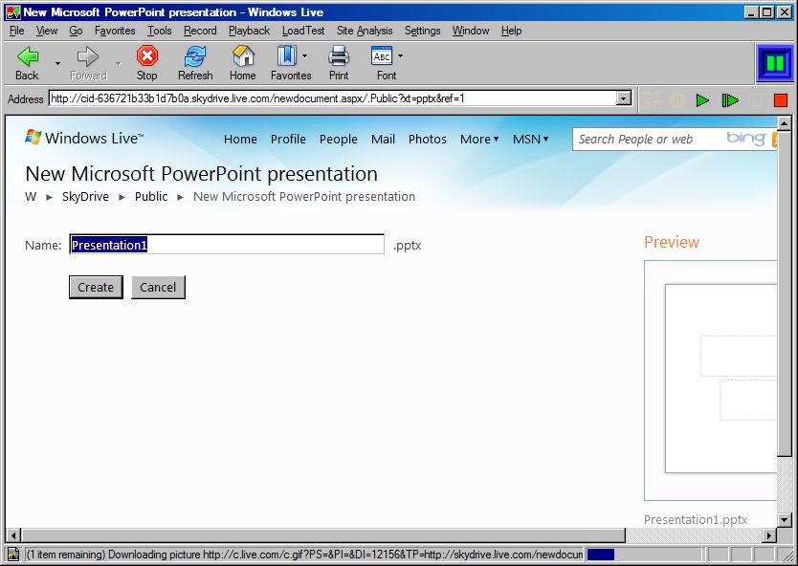This screenshot has width=798, height=566.
Task: Click the horizontal scrollbar left arrow
Action: pyautogui.click(x=13, y=535)
